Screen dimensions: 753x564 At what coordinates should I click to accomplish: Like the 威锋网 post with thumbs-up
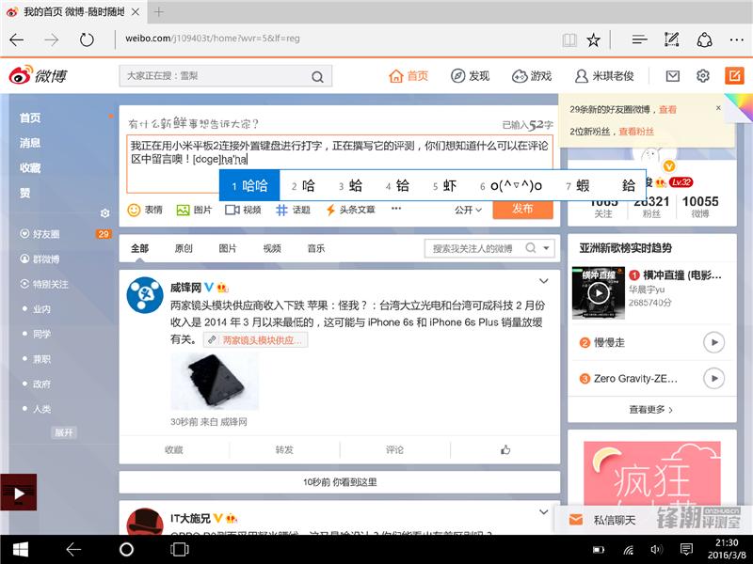(505, 450)
